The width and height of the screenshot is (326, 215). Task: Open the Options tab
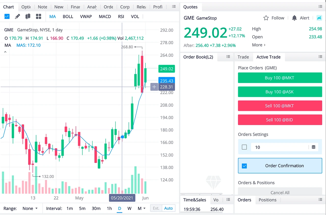26,7
